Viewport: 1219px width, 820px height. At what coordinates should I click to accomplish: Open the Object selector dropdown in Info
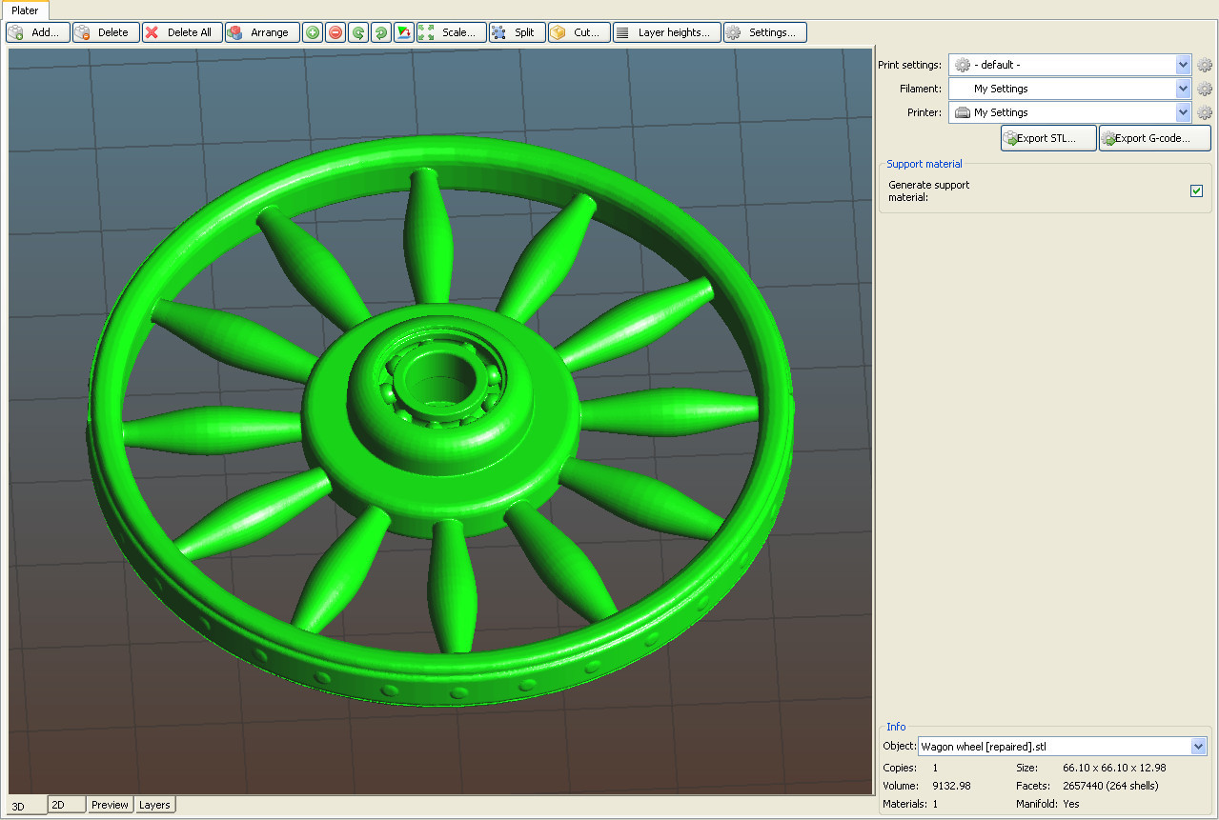[x=1198, y=747]
